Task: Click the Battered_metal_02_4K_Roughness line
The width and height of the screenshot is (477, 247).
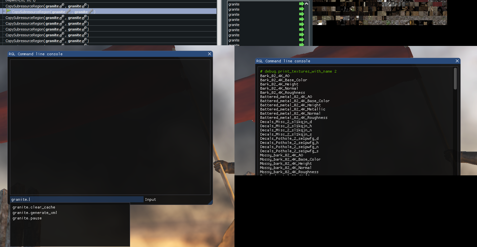Action: point(294,118)
